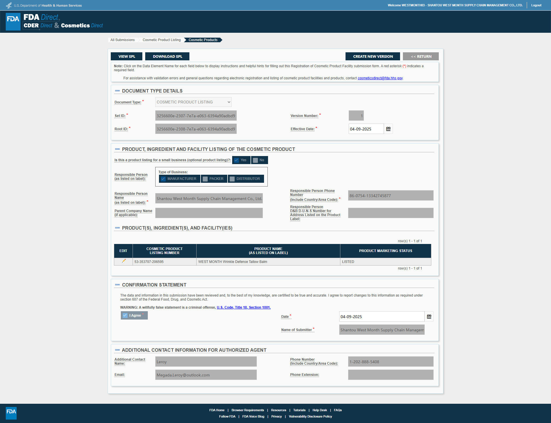Image resolution: width=551 pixels, height=423 pixels.
Task: Click the HHS eagle logo at top
Action: 9,5
